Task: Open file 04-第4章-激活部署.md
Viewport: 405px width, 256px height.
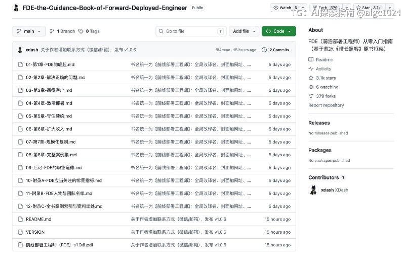Action: 49,103
